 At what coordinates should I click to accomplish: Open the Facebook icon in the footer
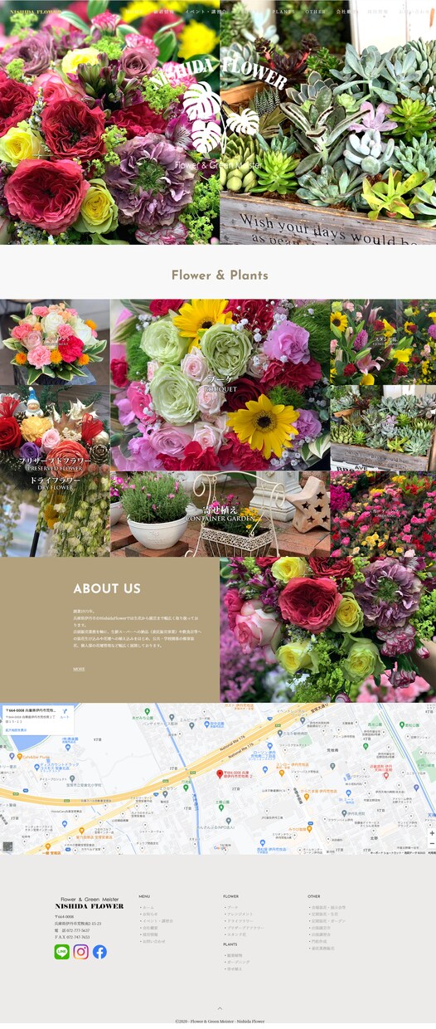click(99, 952)
